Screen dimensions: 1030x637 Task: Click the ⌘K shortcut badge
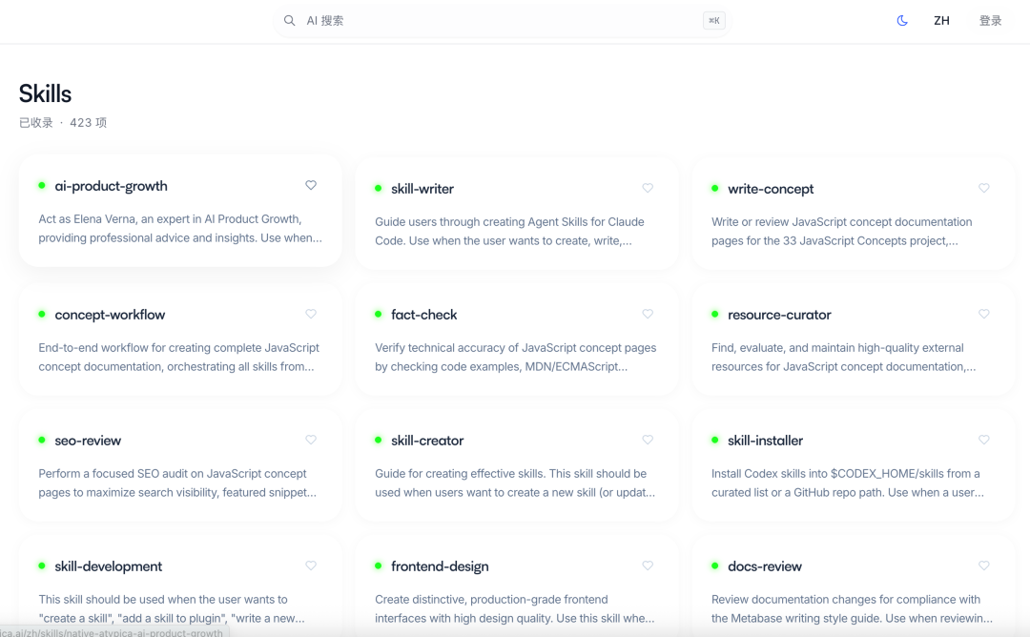713,20
